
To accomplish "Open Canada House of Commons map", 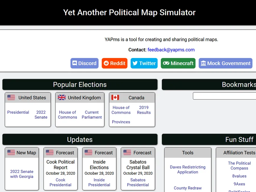I will point(121,110).
